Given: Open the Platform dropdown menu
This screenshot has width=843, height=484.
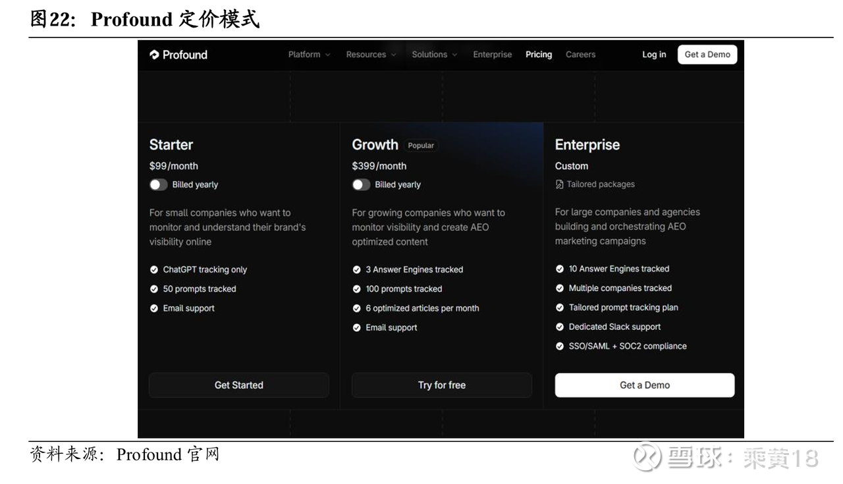Looking at the screenshot, I should pyautogui.click(x=309, y=55).
